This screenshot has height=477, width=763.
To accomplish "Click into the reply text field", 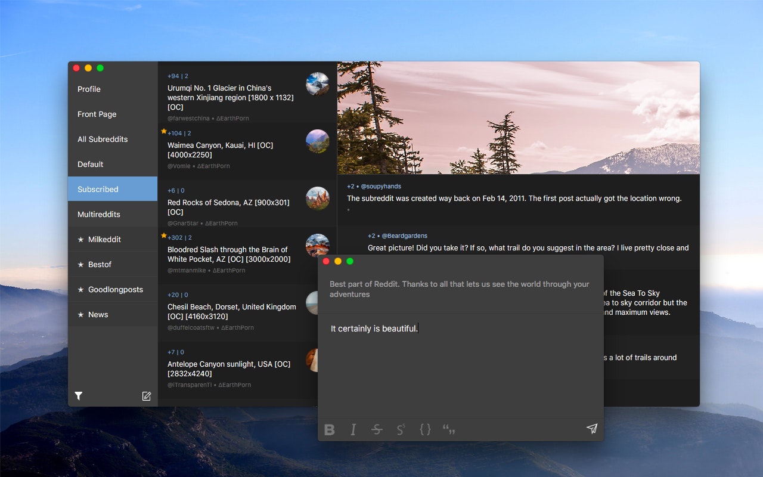I will pyautogui.click(x=461, y=365).
